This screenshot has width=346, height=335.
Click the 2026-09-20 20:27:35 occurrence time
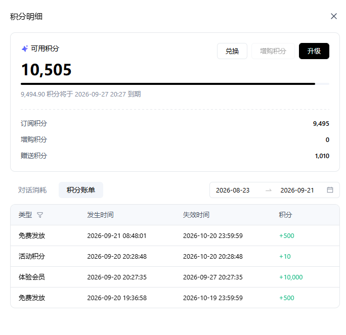coord(117,277)
